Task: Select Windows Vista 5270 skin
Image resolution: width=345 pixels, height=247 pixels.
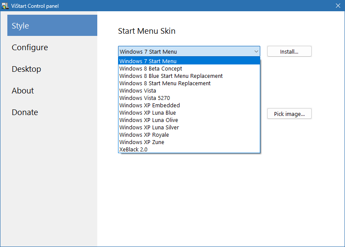Action: tap(144, 98)
